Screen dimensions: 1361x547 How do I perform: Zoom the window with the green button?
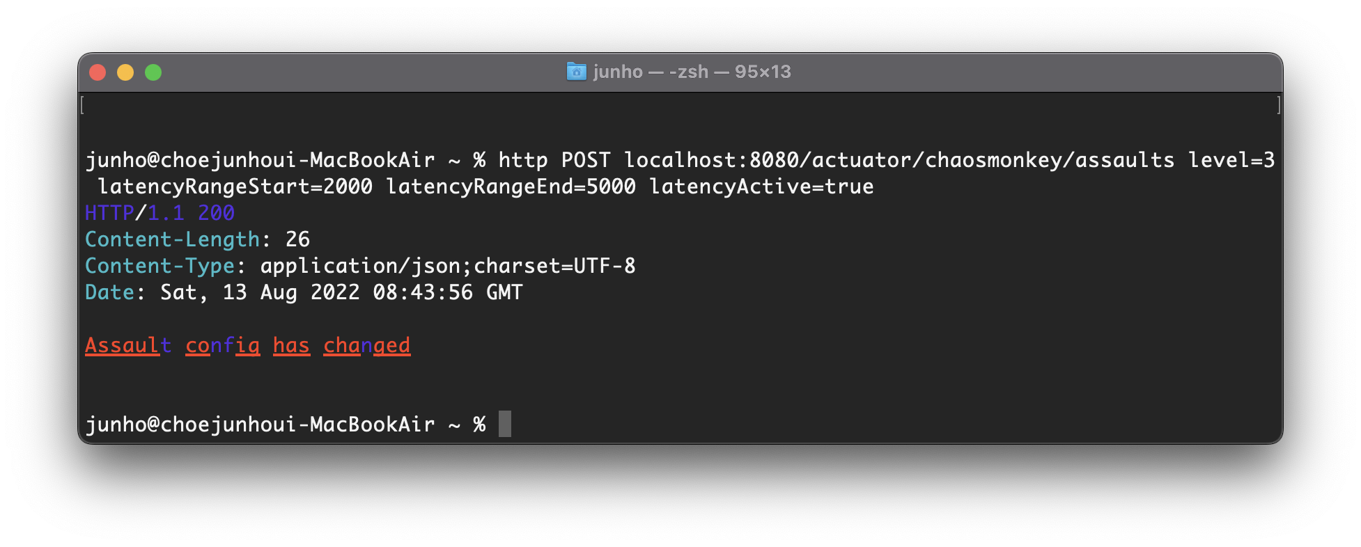153,72
